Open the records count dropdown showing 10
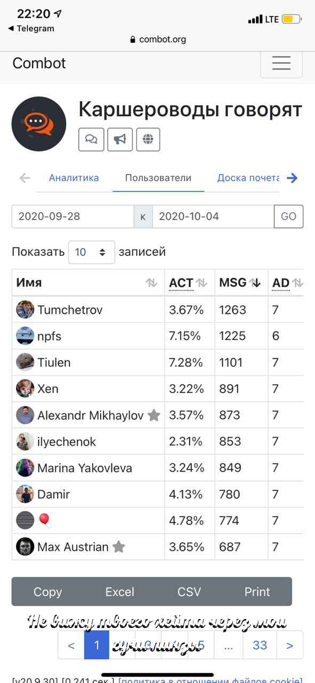The width and height of the screenshot is (315, 683). click(x=92, y=252)
